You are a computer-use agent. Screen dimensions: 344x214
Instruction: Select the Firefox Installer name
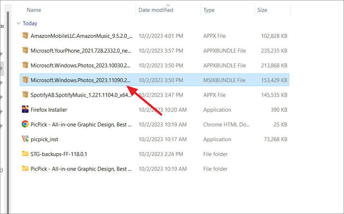(x=49, y=110)
